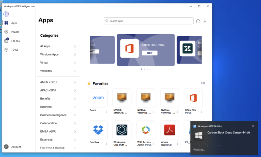Open the downloads icon in the header
Image resolution: width=261 pixels, height=157 pixels.
click(x=205, y=21)
